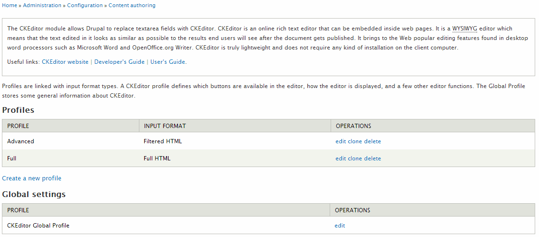539x237 pixels.
Task: Click the Input Format column header
Action: coord(165,126)
